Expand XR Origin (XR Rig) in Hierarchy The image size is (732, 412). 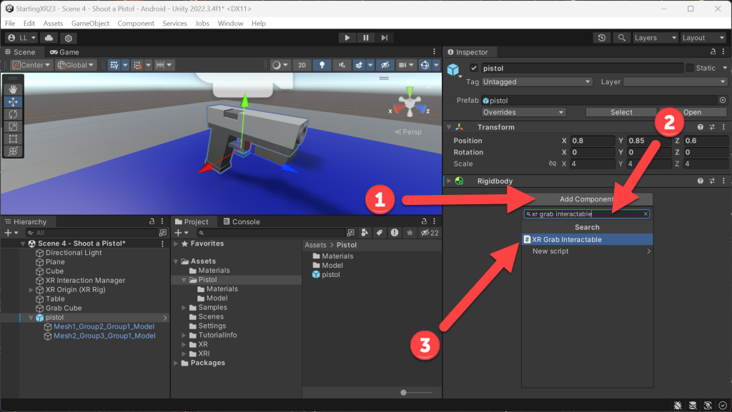click(31, 290)
